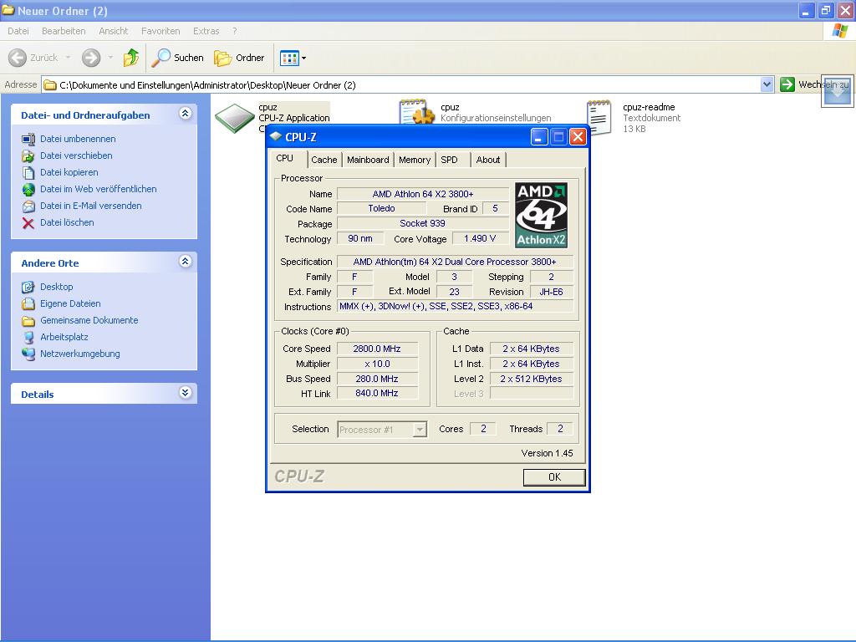Click the Core Speed 2800.0 MHz value
856x642 pixels.
[377, 349]
